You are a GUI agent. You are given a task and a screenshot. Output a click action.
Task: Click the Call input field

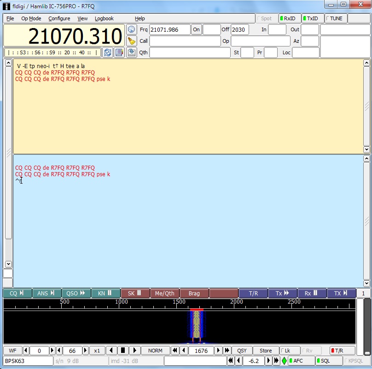click(185, 41)
